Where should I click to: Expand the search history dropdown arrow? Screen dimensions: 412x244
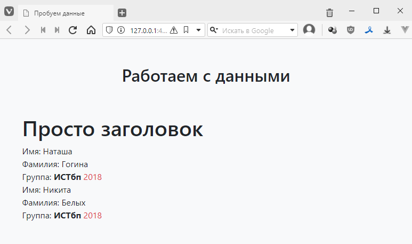point(292,30)
